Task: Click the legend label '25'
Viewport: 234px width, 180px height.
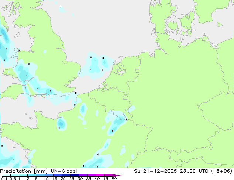Action: pos(72,179)
